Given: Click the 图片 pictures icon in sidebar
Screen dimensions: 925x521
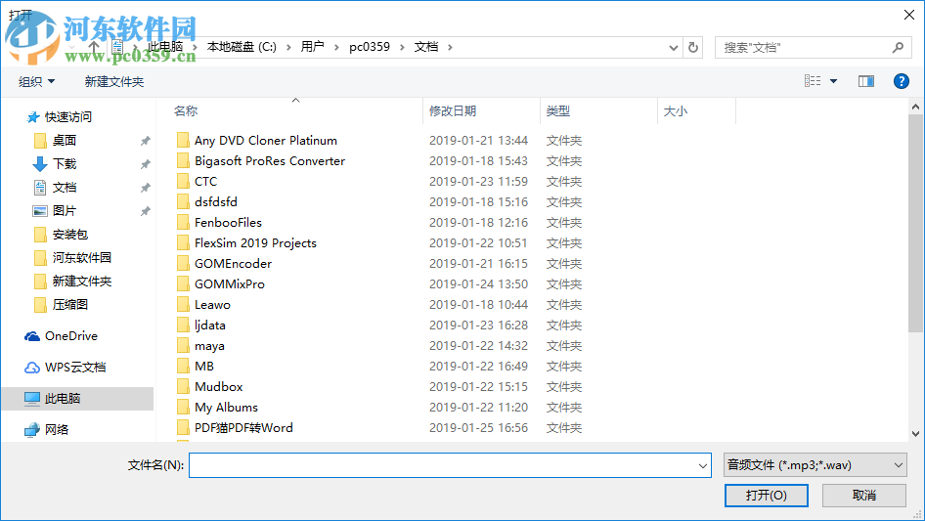Looking at the screenshot, I should 39,210.
